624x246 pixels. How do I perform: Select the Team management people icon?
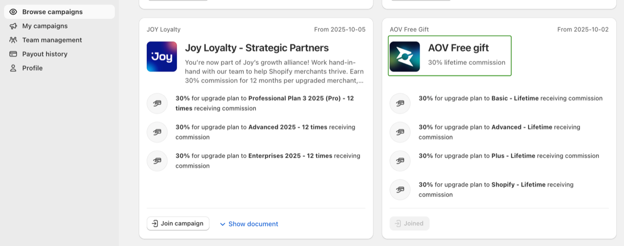point(13,40)
